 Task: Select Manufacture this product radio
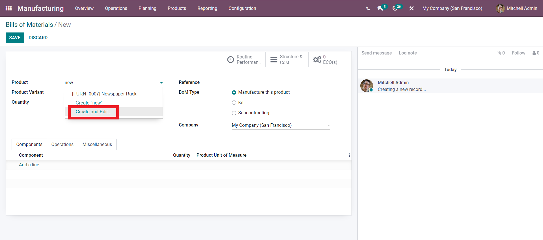[234, 92]
